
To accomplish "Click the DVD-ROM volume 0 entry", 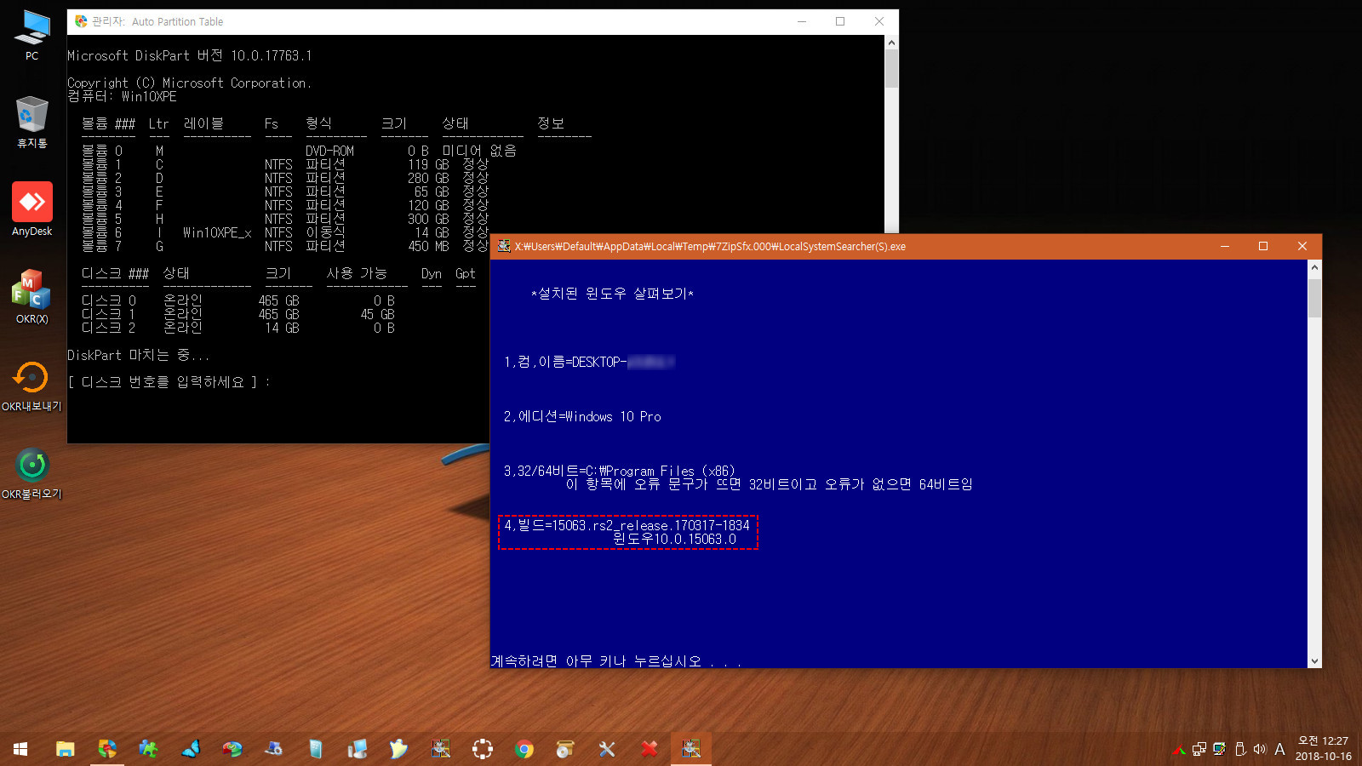I will [299, 151].
